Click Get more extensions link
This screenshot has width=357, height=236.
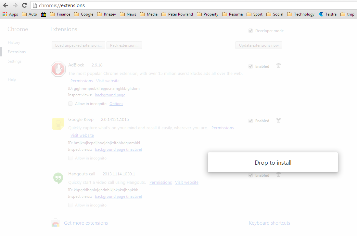coord(86,223)
